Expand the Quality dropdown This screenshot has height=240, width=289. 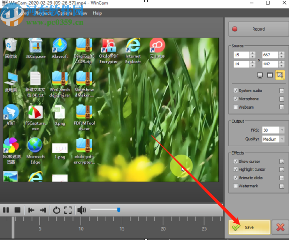(282, 139)
